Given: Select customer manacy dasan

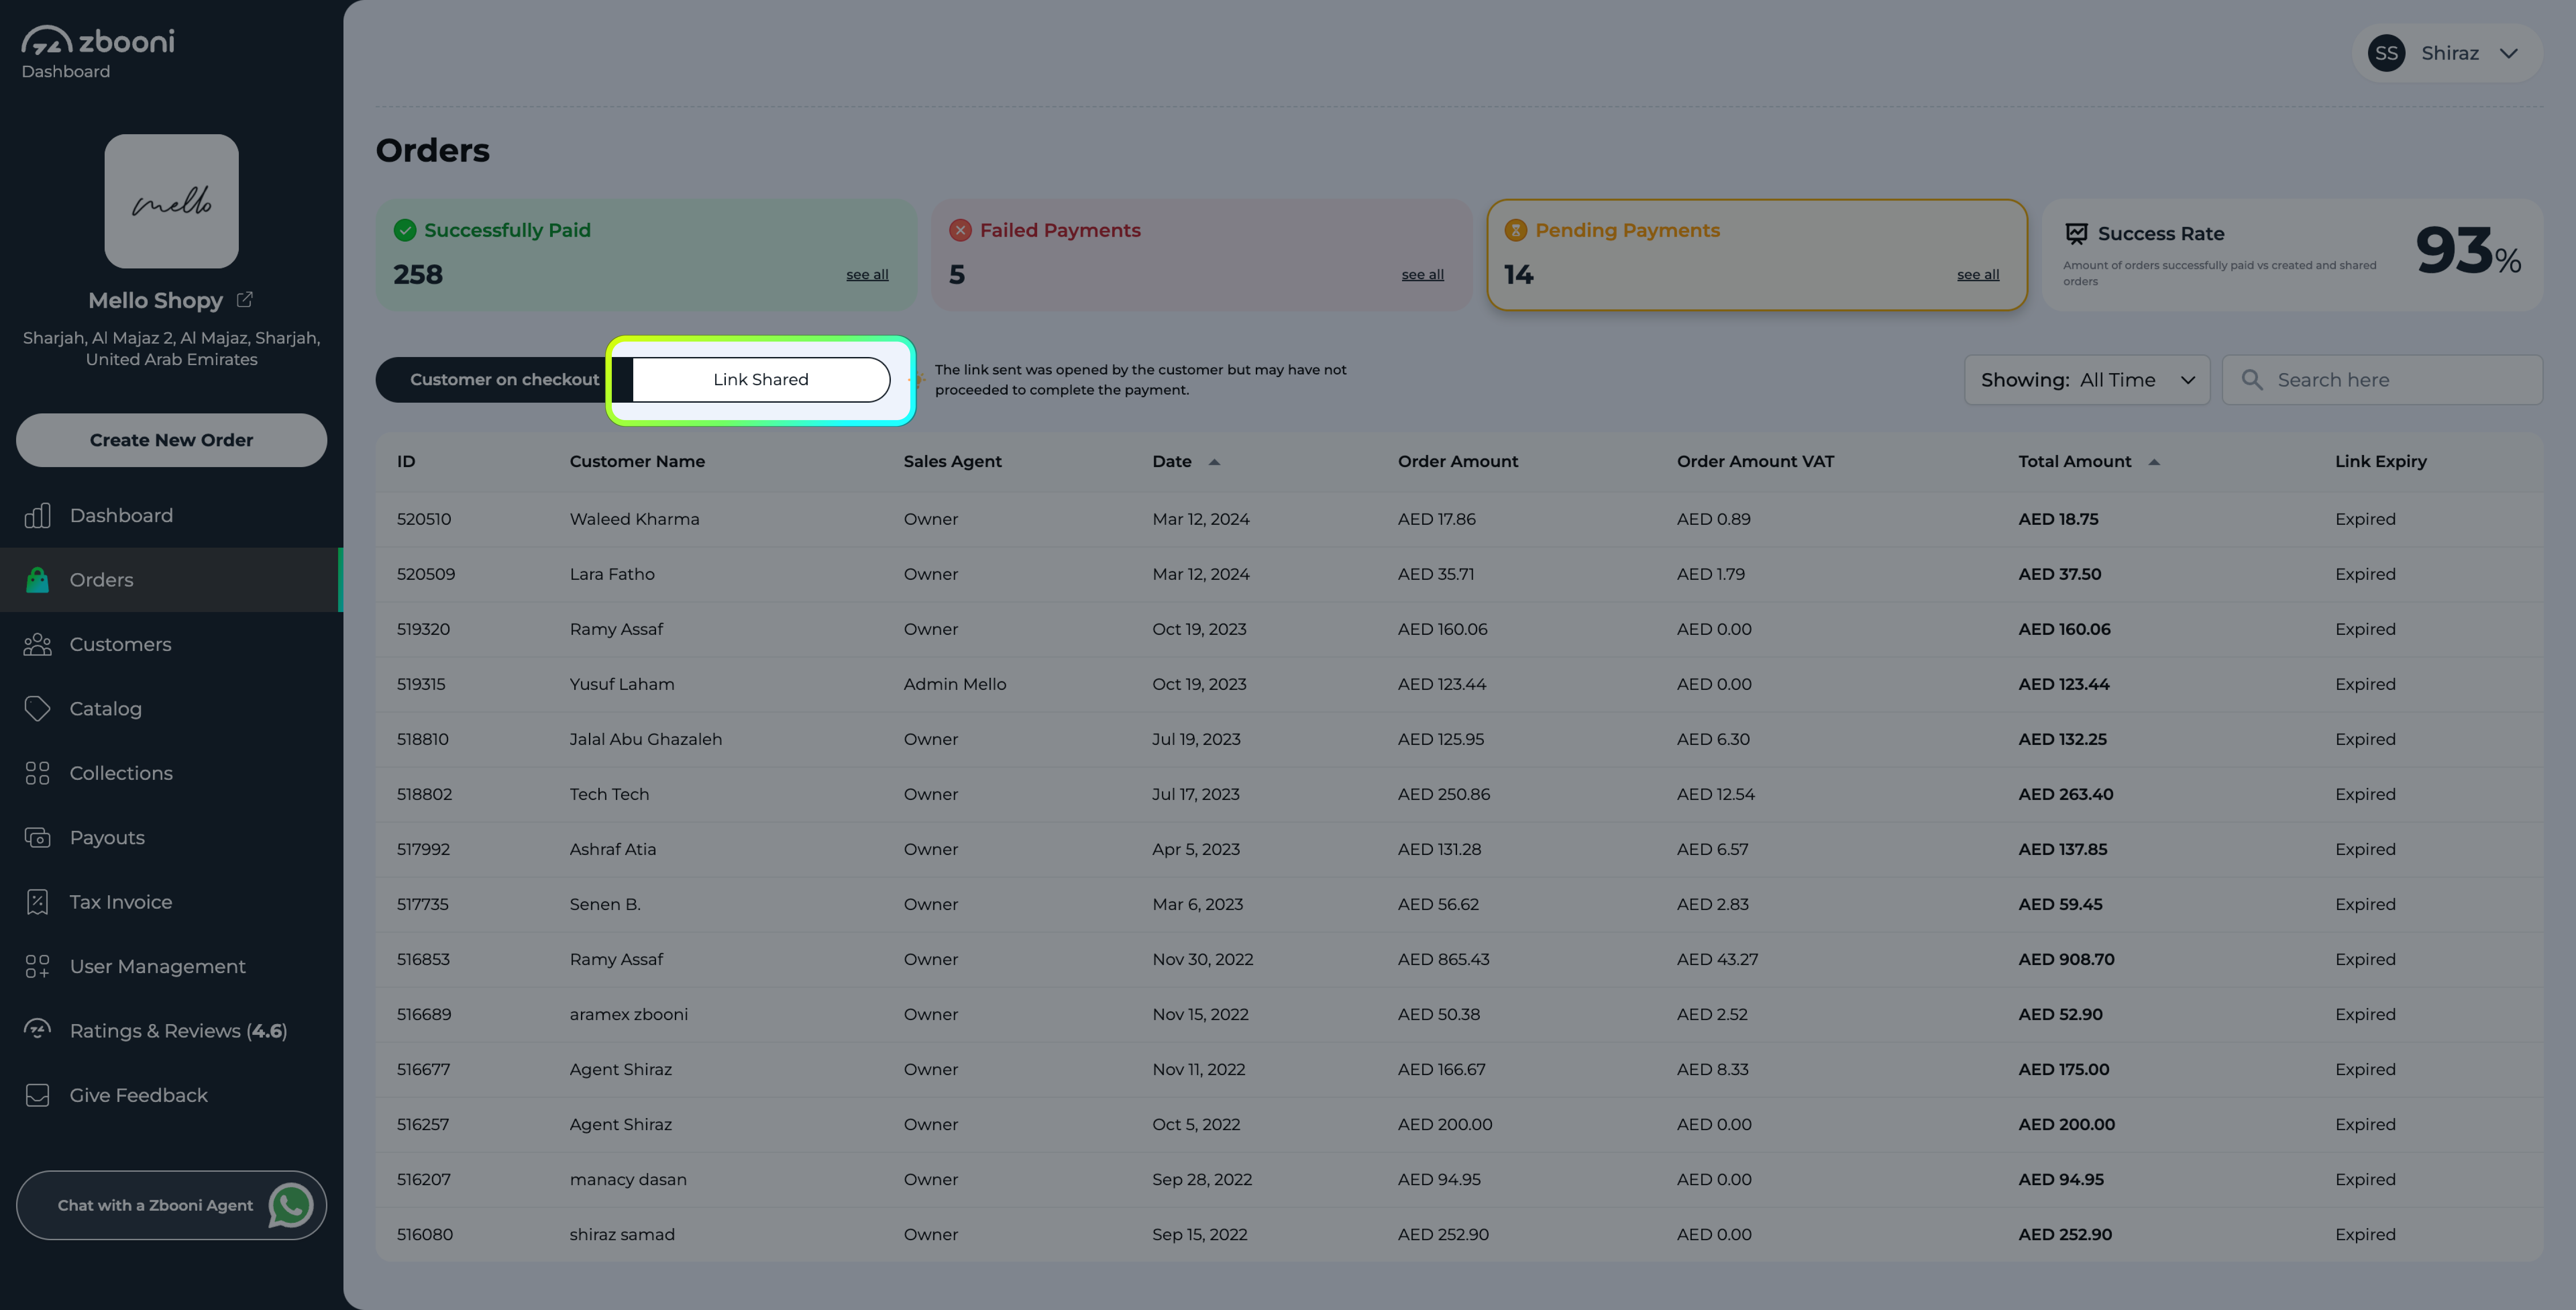Looking at the screenshot, I should click(628, 1180).
